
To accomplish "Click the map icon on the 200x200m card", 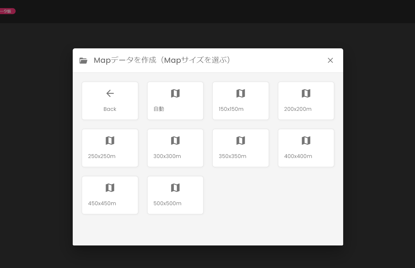I will pos(306,93).
